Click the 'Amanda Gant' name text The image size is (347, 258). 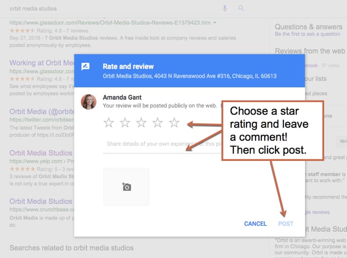[x=122, y=98]
